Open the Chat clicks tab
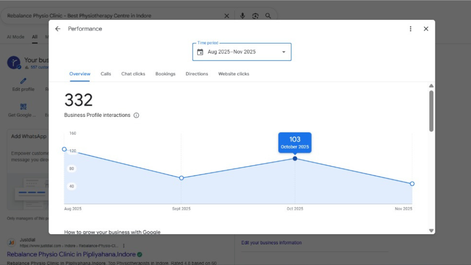This screenshot has height=265, width=471. click(x=133, y=74)
